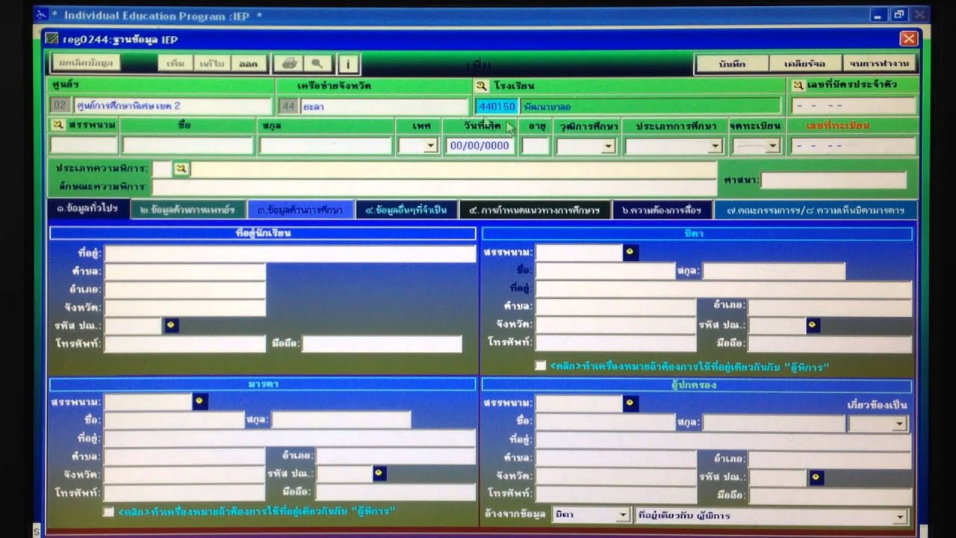Screen dimensions: 956x538
Task: Expand the เพศ dropdown
Action: 429,146
